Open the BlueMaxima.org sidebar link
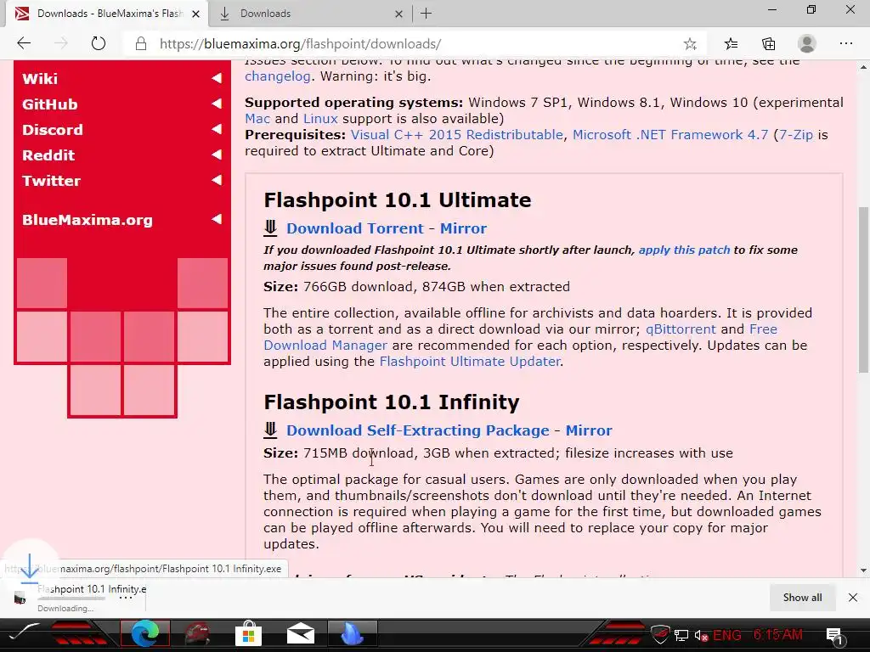870x652 pixels. point(88,220)
